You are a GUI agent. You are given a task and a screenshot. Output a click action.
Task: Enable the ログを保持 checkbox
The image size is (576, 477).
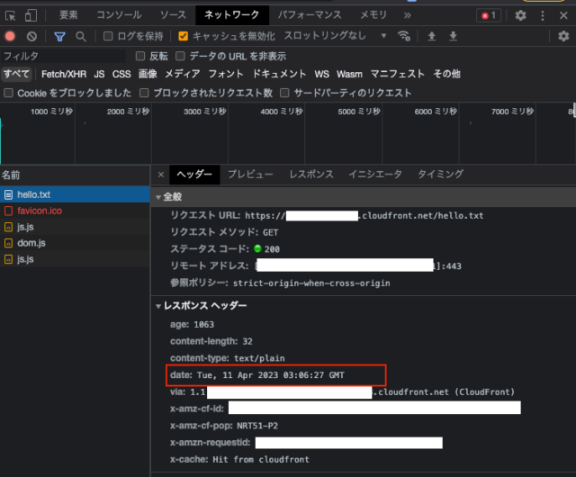tap(108, 36)
